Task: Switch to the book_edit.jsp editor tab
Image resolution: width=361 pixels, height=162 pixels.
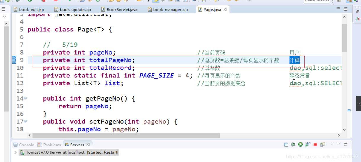Action: [28, 9]
